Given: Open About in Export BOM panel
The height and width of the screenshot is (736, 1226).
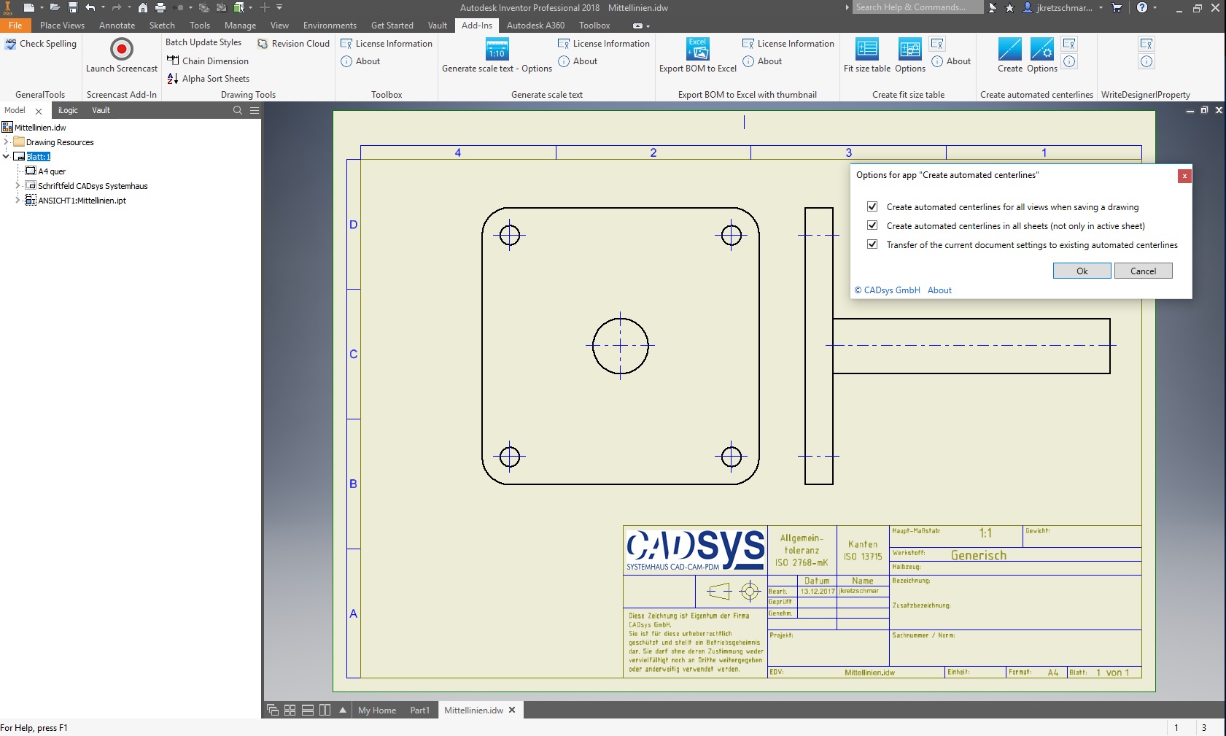Looking at the screenshot, I should (x=762, y=61).
